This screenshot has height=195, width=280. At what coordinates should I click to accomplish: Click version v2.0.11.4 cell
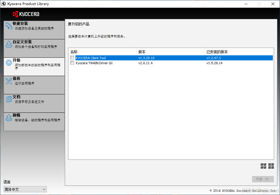tap(146, 63)
